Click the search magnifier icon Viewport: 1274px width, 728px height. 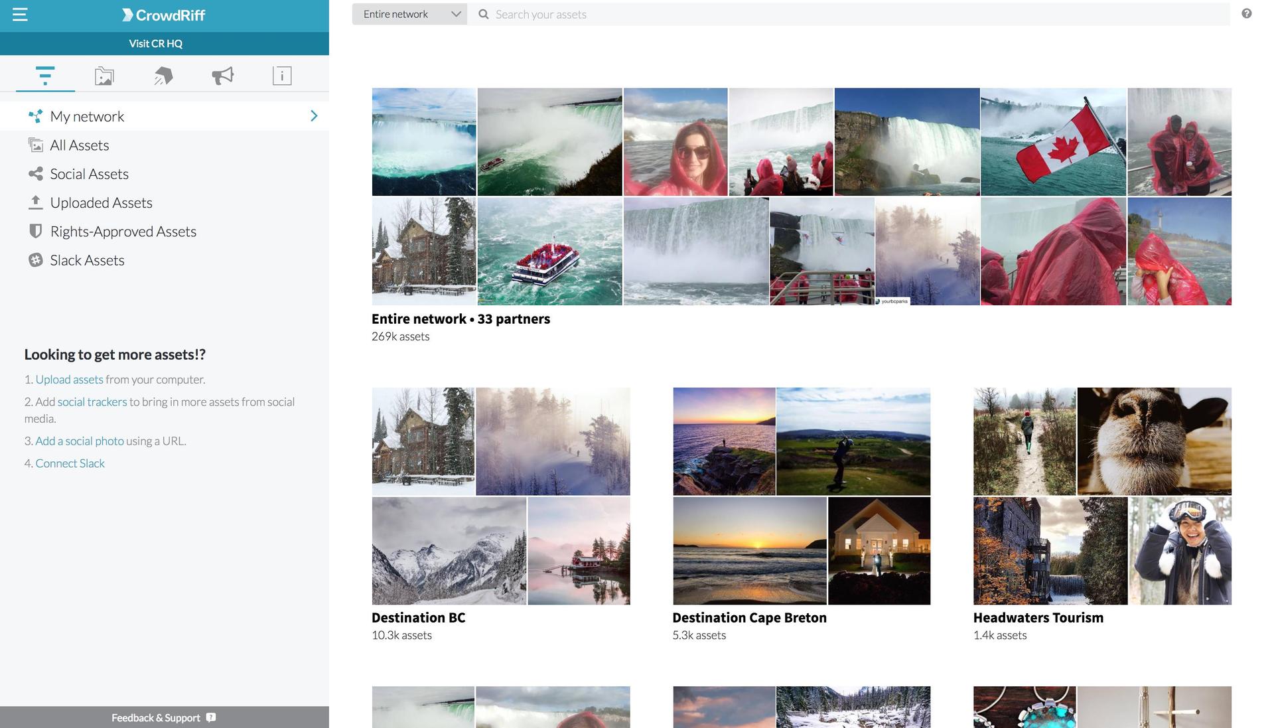484,14
